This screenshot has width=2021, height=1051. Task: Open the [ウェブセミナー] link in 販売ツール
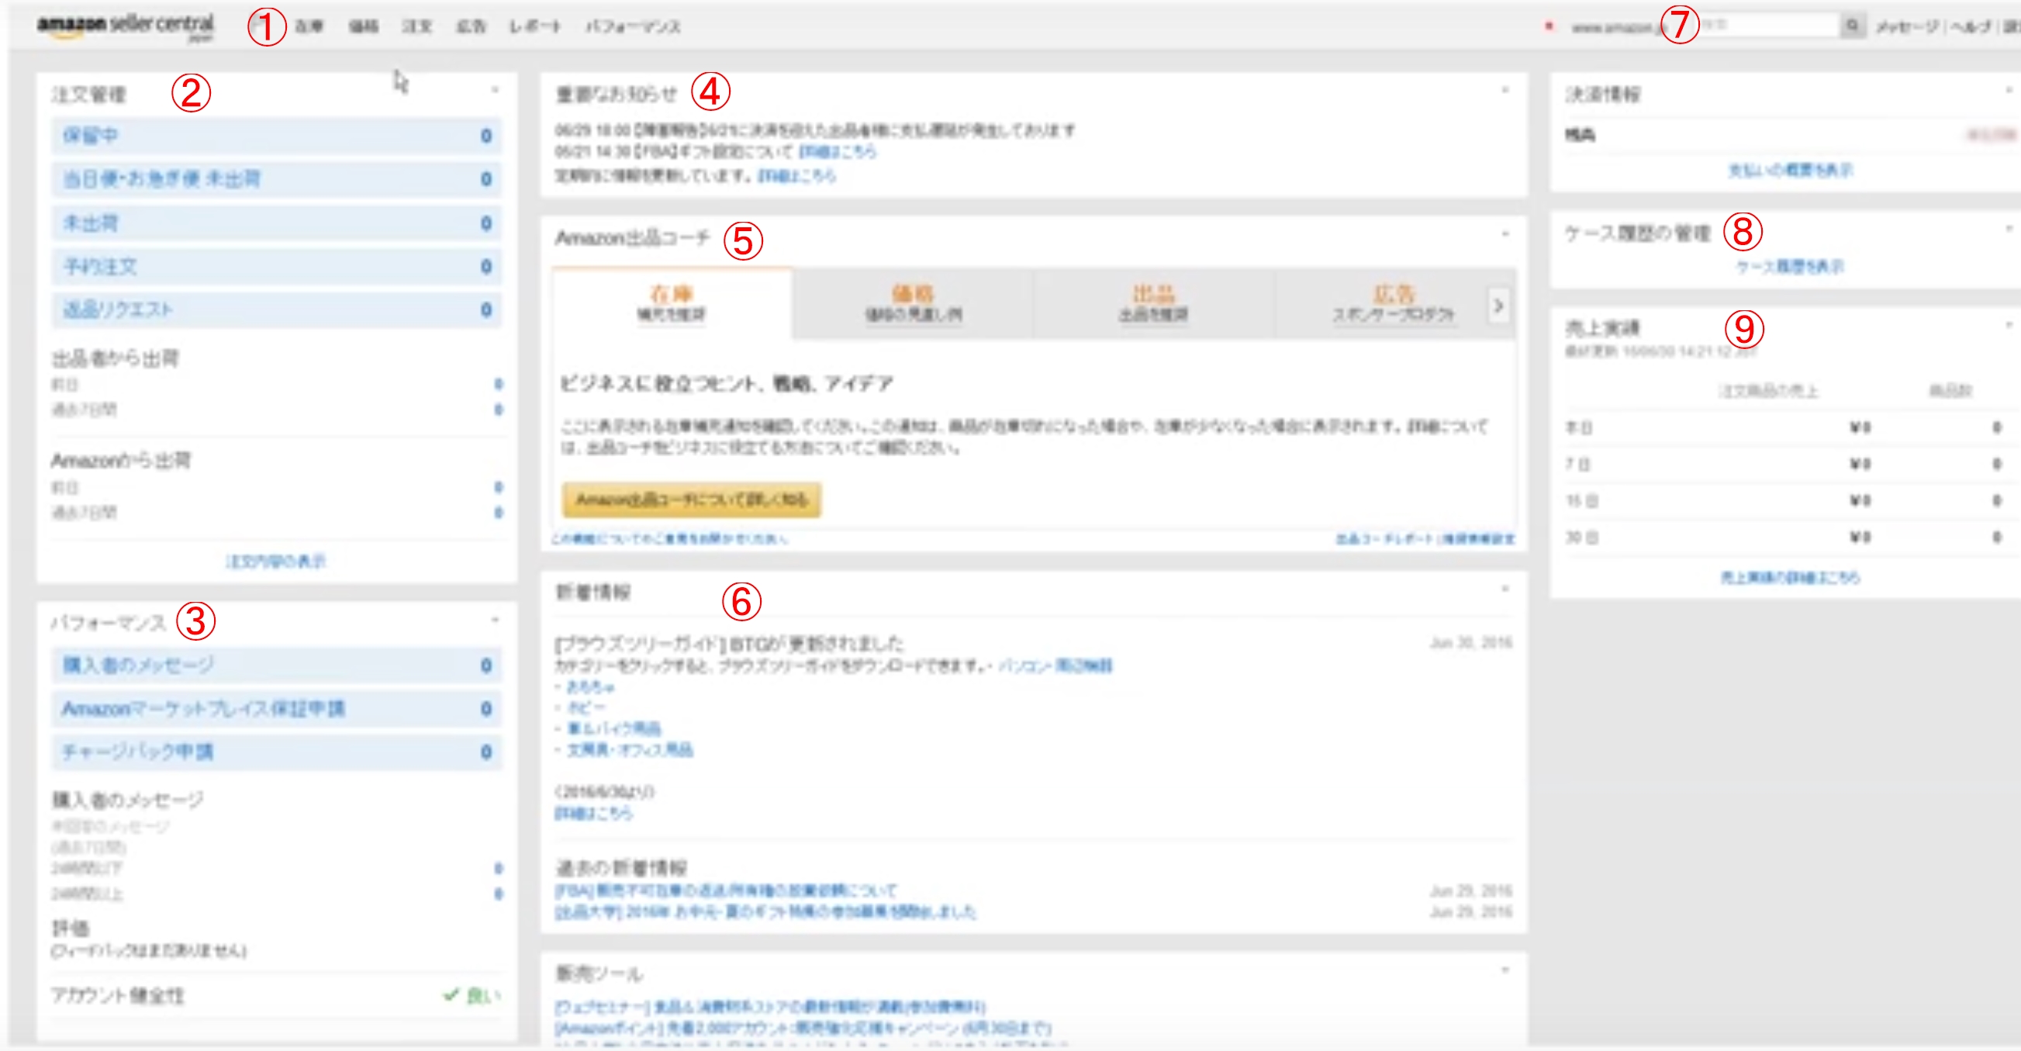770,1007
